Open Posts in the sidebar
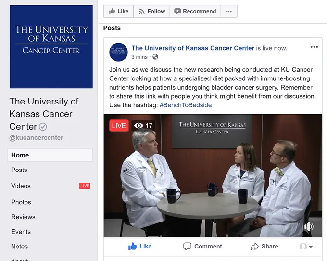This screenshot has width=327, height=261. pyautogui.click(x=19, y=170)
